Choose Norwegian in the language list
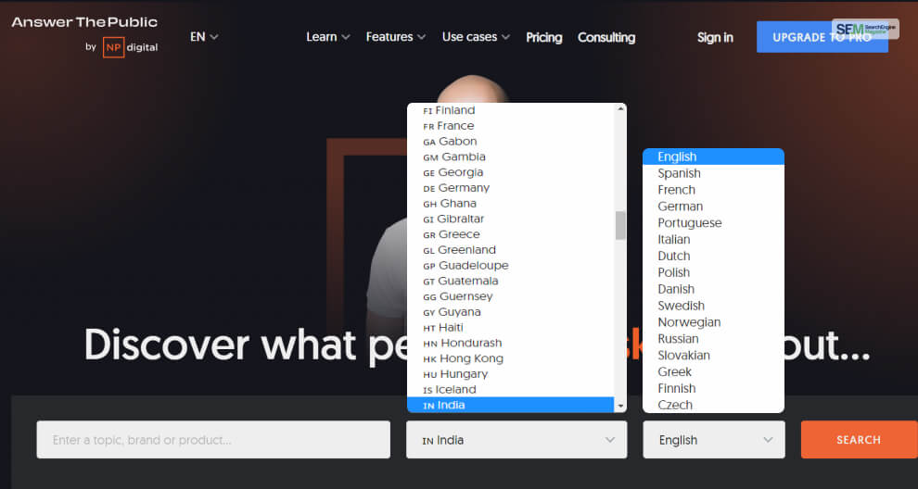This screenshot has width=918, height=489. [x=713, y=321]
